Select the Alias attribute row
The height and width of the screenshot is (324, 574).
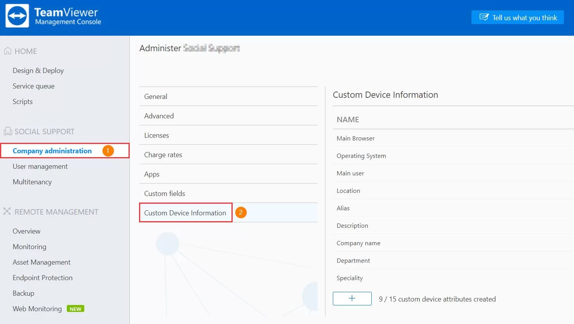point(453,208)
